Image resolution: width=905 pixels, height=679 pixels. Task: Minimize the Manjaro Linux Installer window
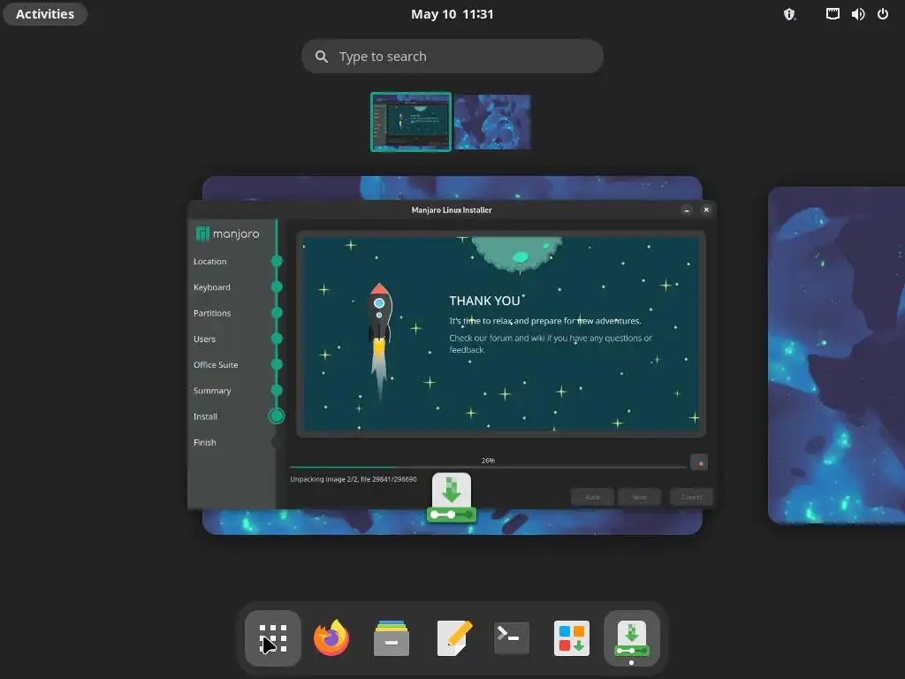686,210
